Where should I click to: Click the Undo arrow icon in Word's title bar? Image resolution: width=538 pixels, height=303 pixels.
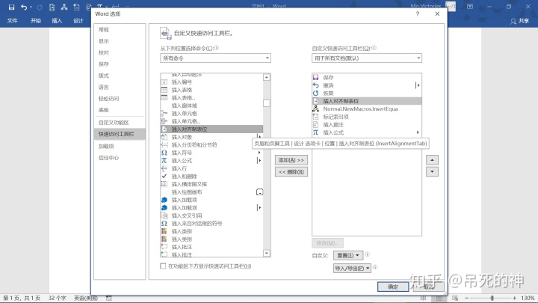click(x=24, y=7)
